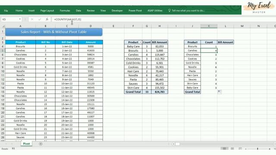The width and height of the screenshot is (276, 155).
Task: Click the macro recording status bar icon
Action: point(13,149)
